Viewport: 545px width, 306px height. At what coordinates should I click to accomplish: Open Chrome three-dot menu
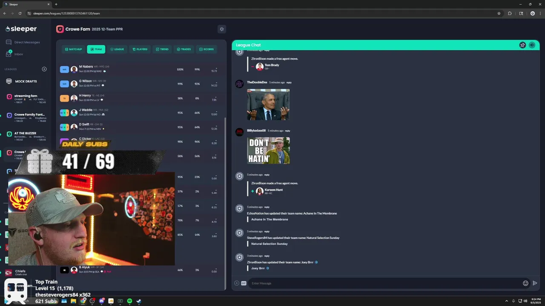(540, 13)
